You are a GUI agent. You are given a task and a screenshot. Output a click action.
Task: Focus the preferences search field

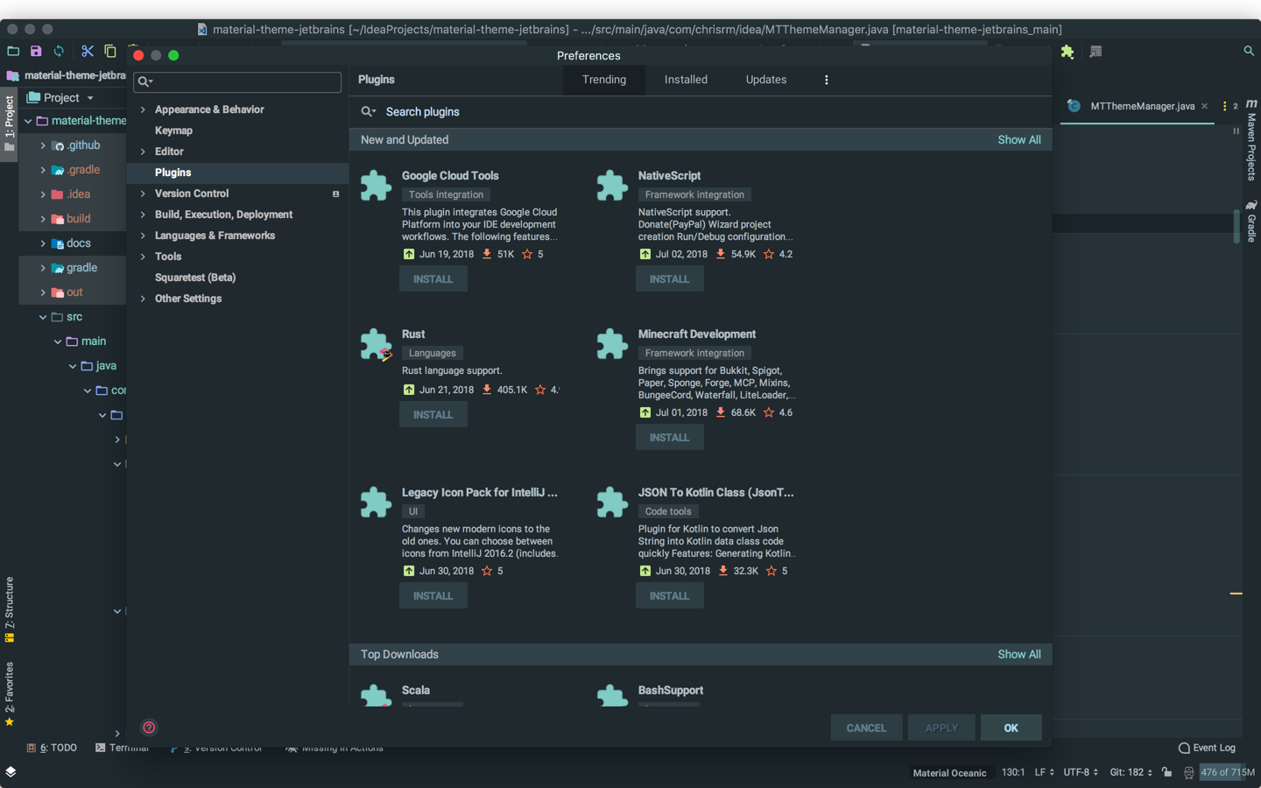pyautogui.click(x=237, y=81)
